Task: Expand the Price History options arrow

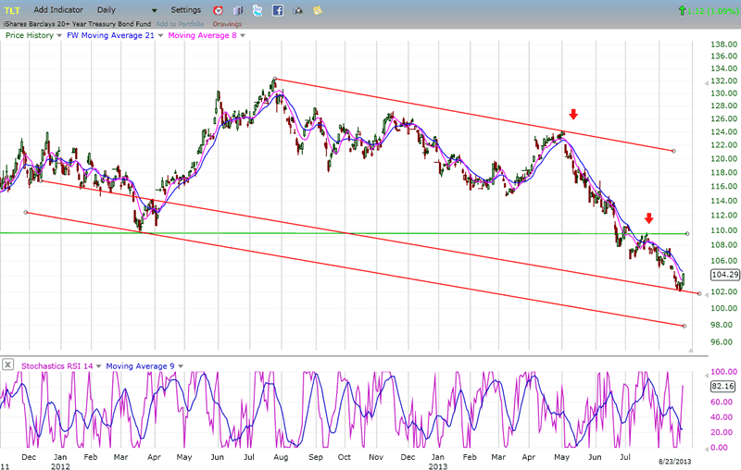Action: click(x=59, y=35)
